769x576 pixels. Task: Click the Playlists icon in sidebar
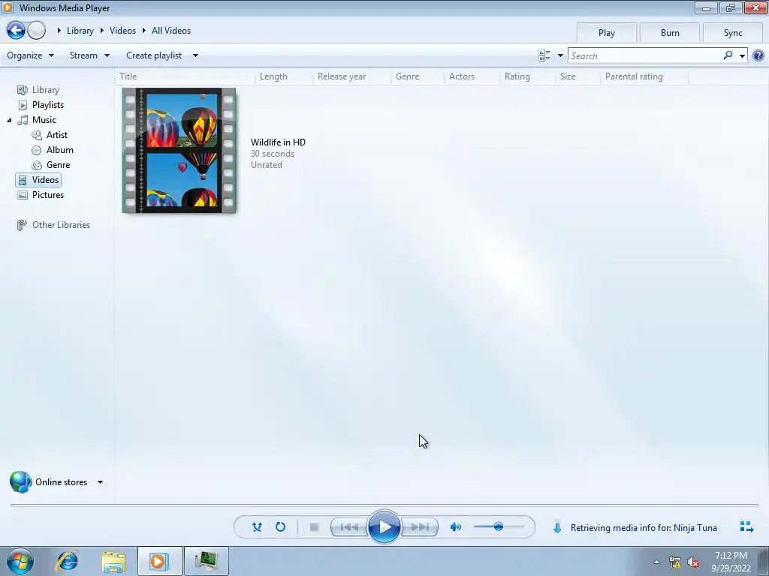(23, 105)
